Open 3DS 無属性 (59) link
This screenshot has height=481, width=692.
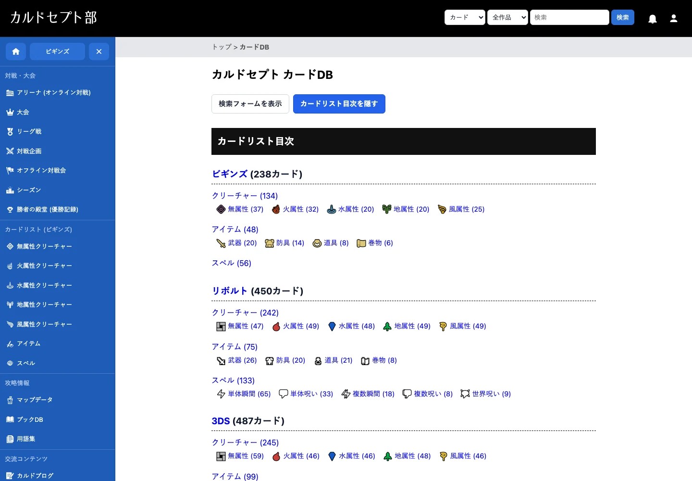pos(246,456)
